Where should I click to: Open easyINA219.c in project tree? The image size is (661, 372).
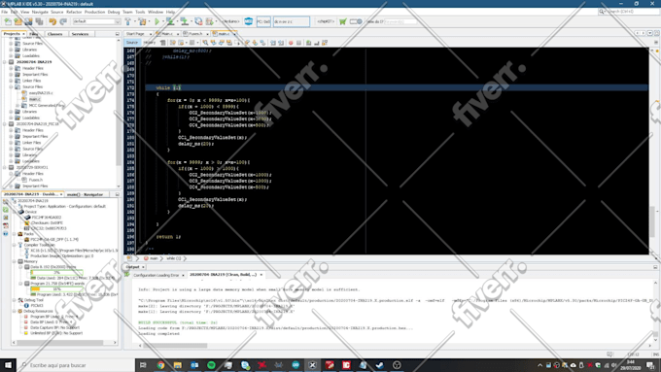41,93
